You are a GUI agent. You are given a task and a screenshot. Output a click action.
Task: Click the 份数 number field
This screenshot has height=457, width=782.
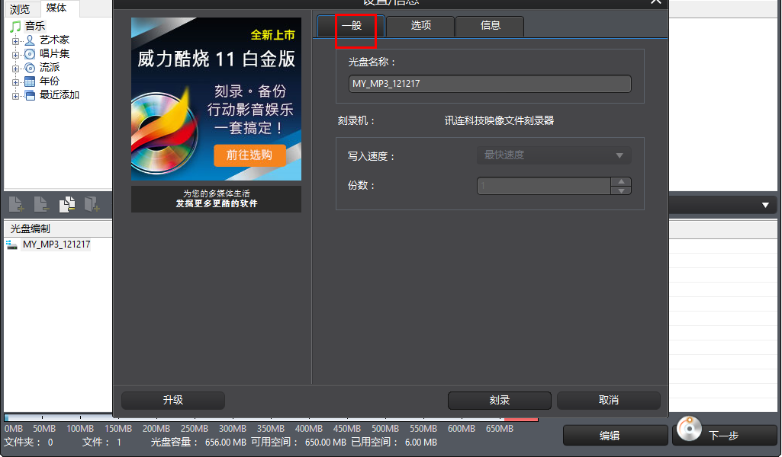click(x=544, y=186)
